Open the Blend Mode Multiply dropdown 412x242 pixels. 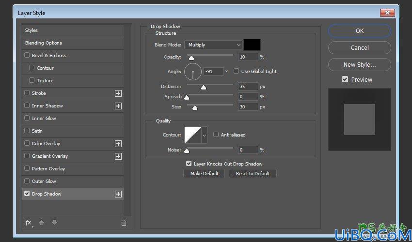coord(213,45)
